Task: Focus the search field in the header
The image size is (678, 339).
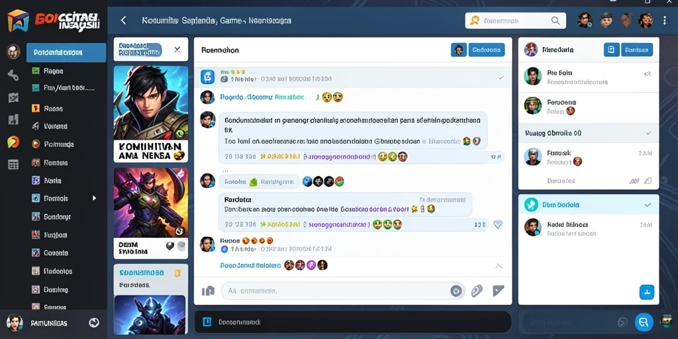Action: [x=515, y=21]
